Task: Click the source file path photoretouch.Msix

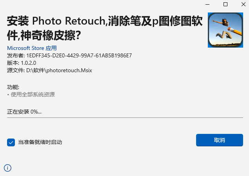Action: [59, 70]
